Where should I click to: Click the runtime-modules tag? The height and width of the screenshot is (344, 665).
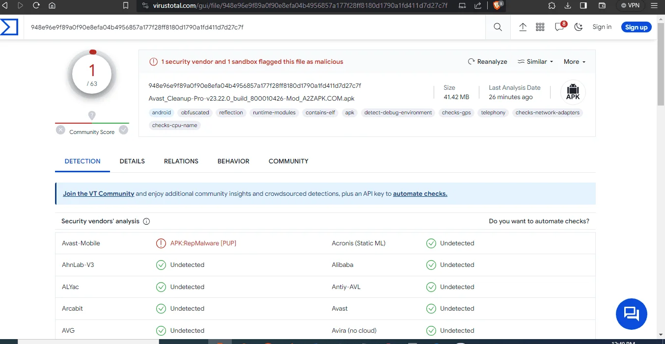[x=274, y=113]
